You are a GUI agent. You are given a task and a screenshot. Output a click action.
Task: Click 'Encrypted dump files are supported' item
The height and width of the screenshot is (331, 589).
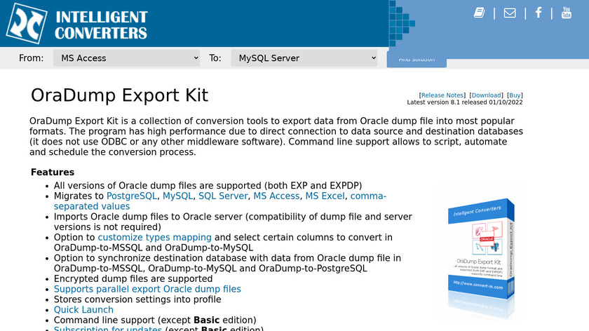[x=133, y=279]
